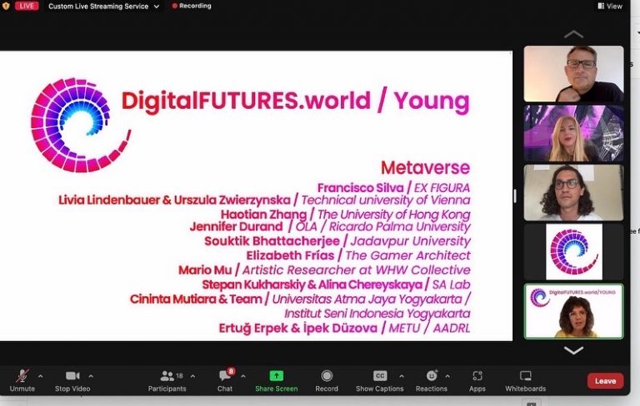This screenshot has width=640, height=406.
Task: Open the Apps panel
Action: pyautogui.click(x=477, y=381)
